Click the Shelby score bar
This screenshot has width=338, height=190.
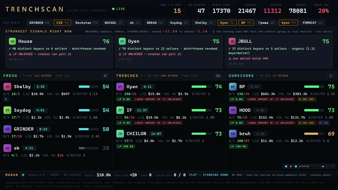pyautogui.click(x=88, y=87)
